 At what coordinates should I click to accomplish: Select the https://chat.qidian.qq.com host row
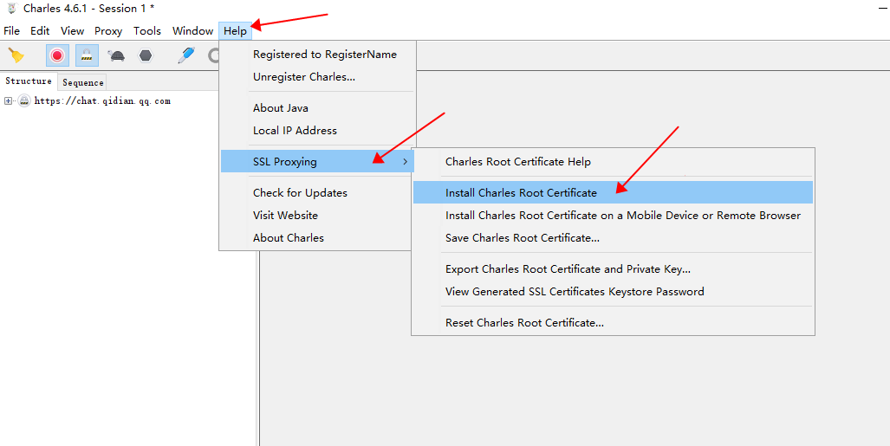point(102,101)
